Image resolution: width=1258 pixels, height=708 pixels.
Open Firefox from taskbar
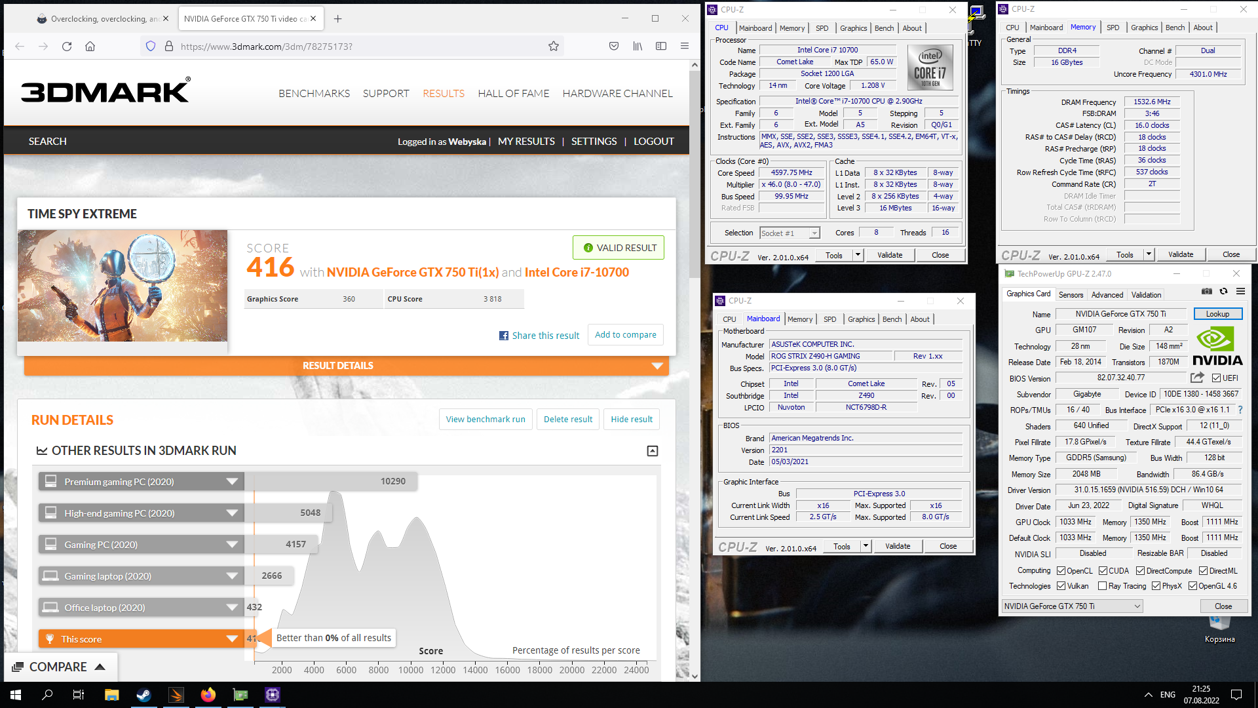point(208,694)
